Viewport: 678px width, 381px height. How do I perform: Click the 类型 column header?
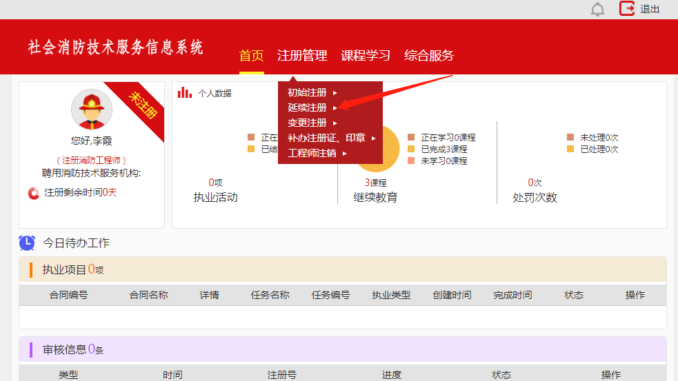tap(68, 375)
